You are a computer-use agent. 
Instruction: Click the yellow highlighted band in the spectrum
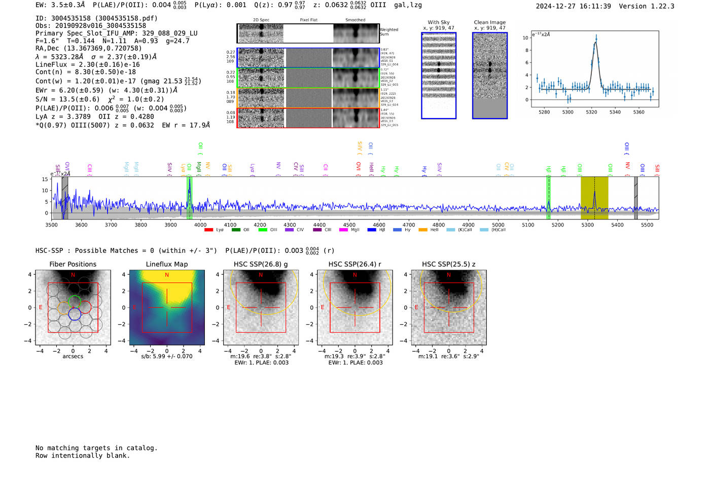(x=594, y=198)
